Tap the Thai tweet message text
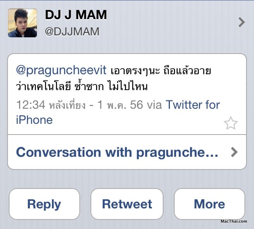254x229 pixels. pos(114,79)
